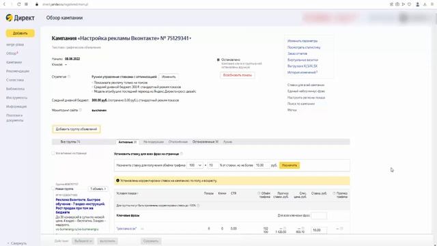This screenshot has width=437, height=246.
Task: Switch to Остановленные tab
Action: [x=205, y=141]
